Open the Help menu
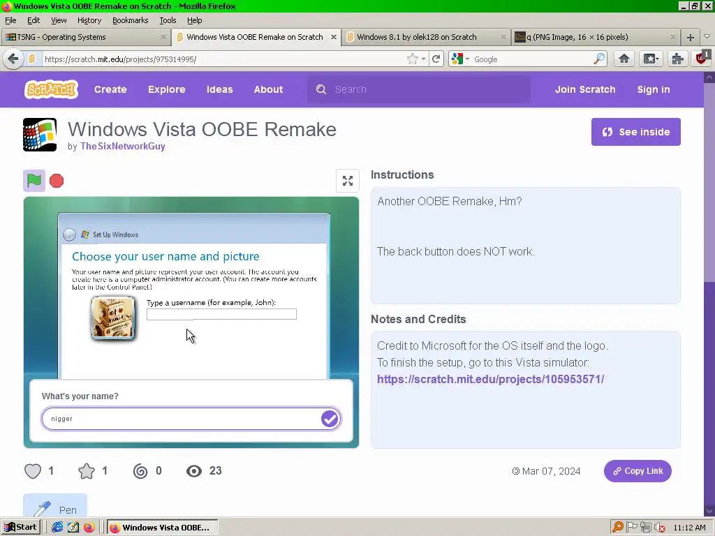This screenshot has width=715, height=536. point(194,20)
